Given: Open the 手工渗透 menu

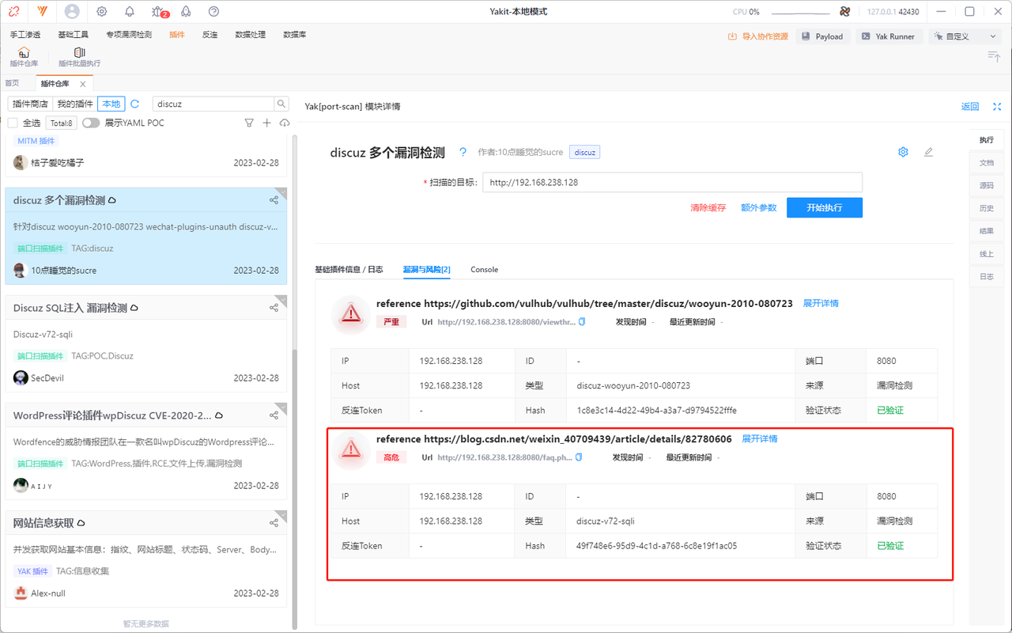Looking at the screenshot, I should (25, 35).
